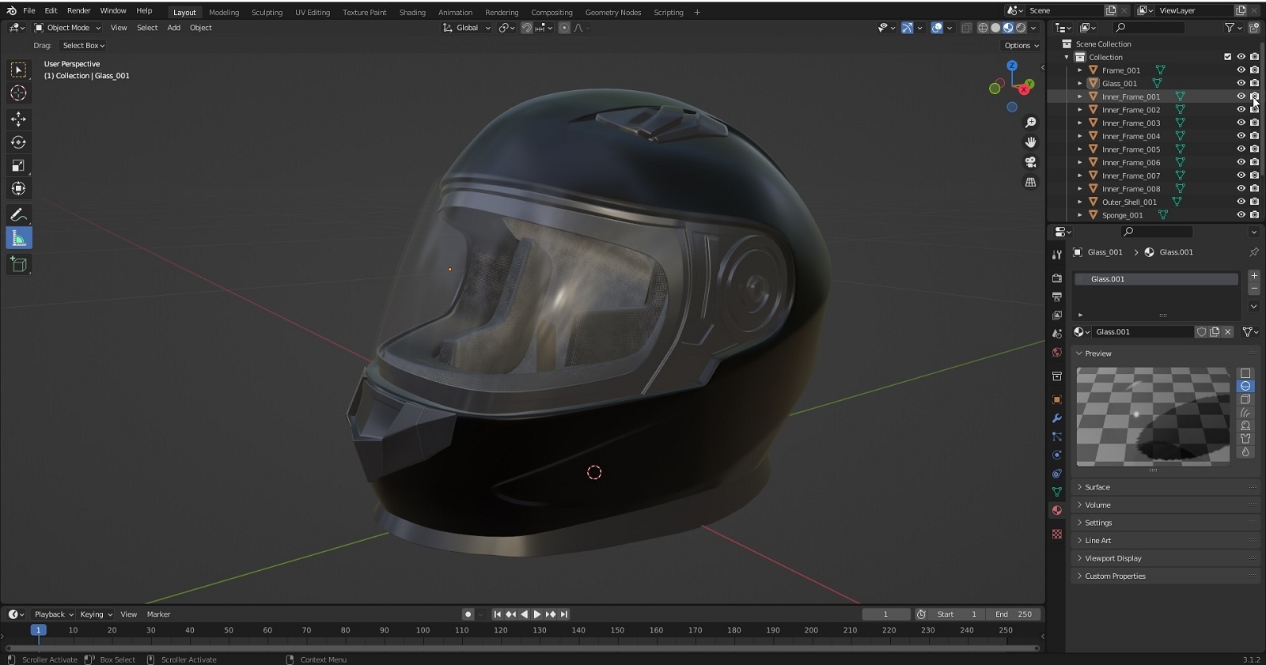The height and width of the screenshot is (665, 1266).
Task: Toggle camera view icon in the viewport
Action: pos(1030,162)
